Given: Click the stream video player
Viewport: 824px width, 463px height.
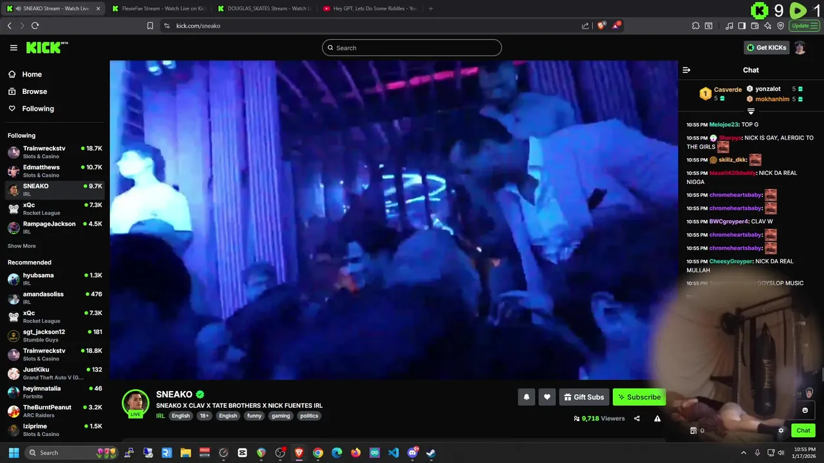Looking at the screenshot, I should click(x=394, y=220).
